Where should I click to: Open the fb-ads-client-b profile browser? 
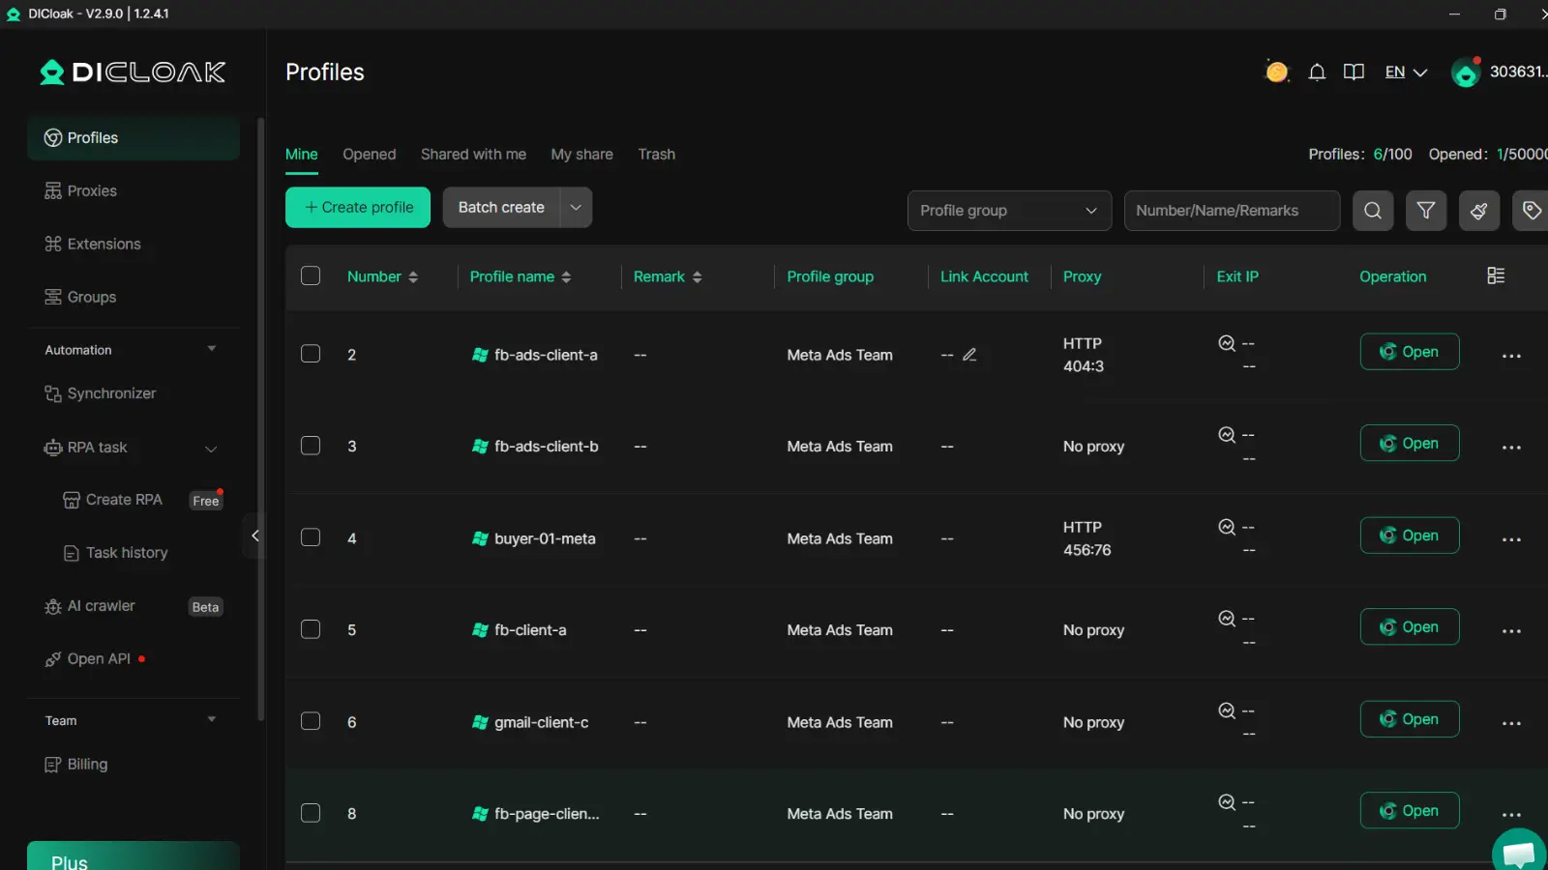point(1410,444)
